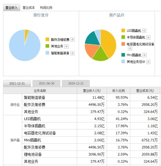Select the 营业收入 tab

[12, 8]
